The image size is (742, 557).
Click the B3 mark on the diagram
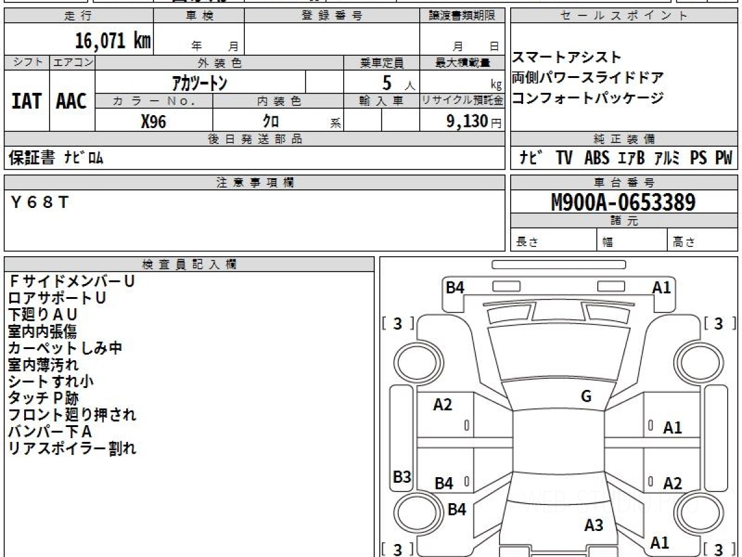pyautogui.click(x=402, y=477)
